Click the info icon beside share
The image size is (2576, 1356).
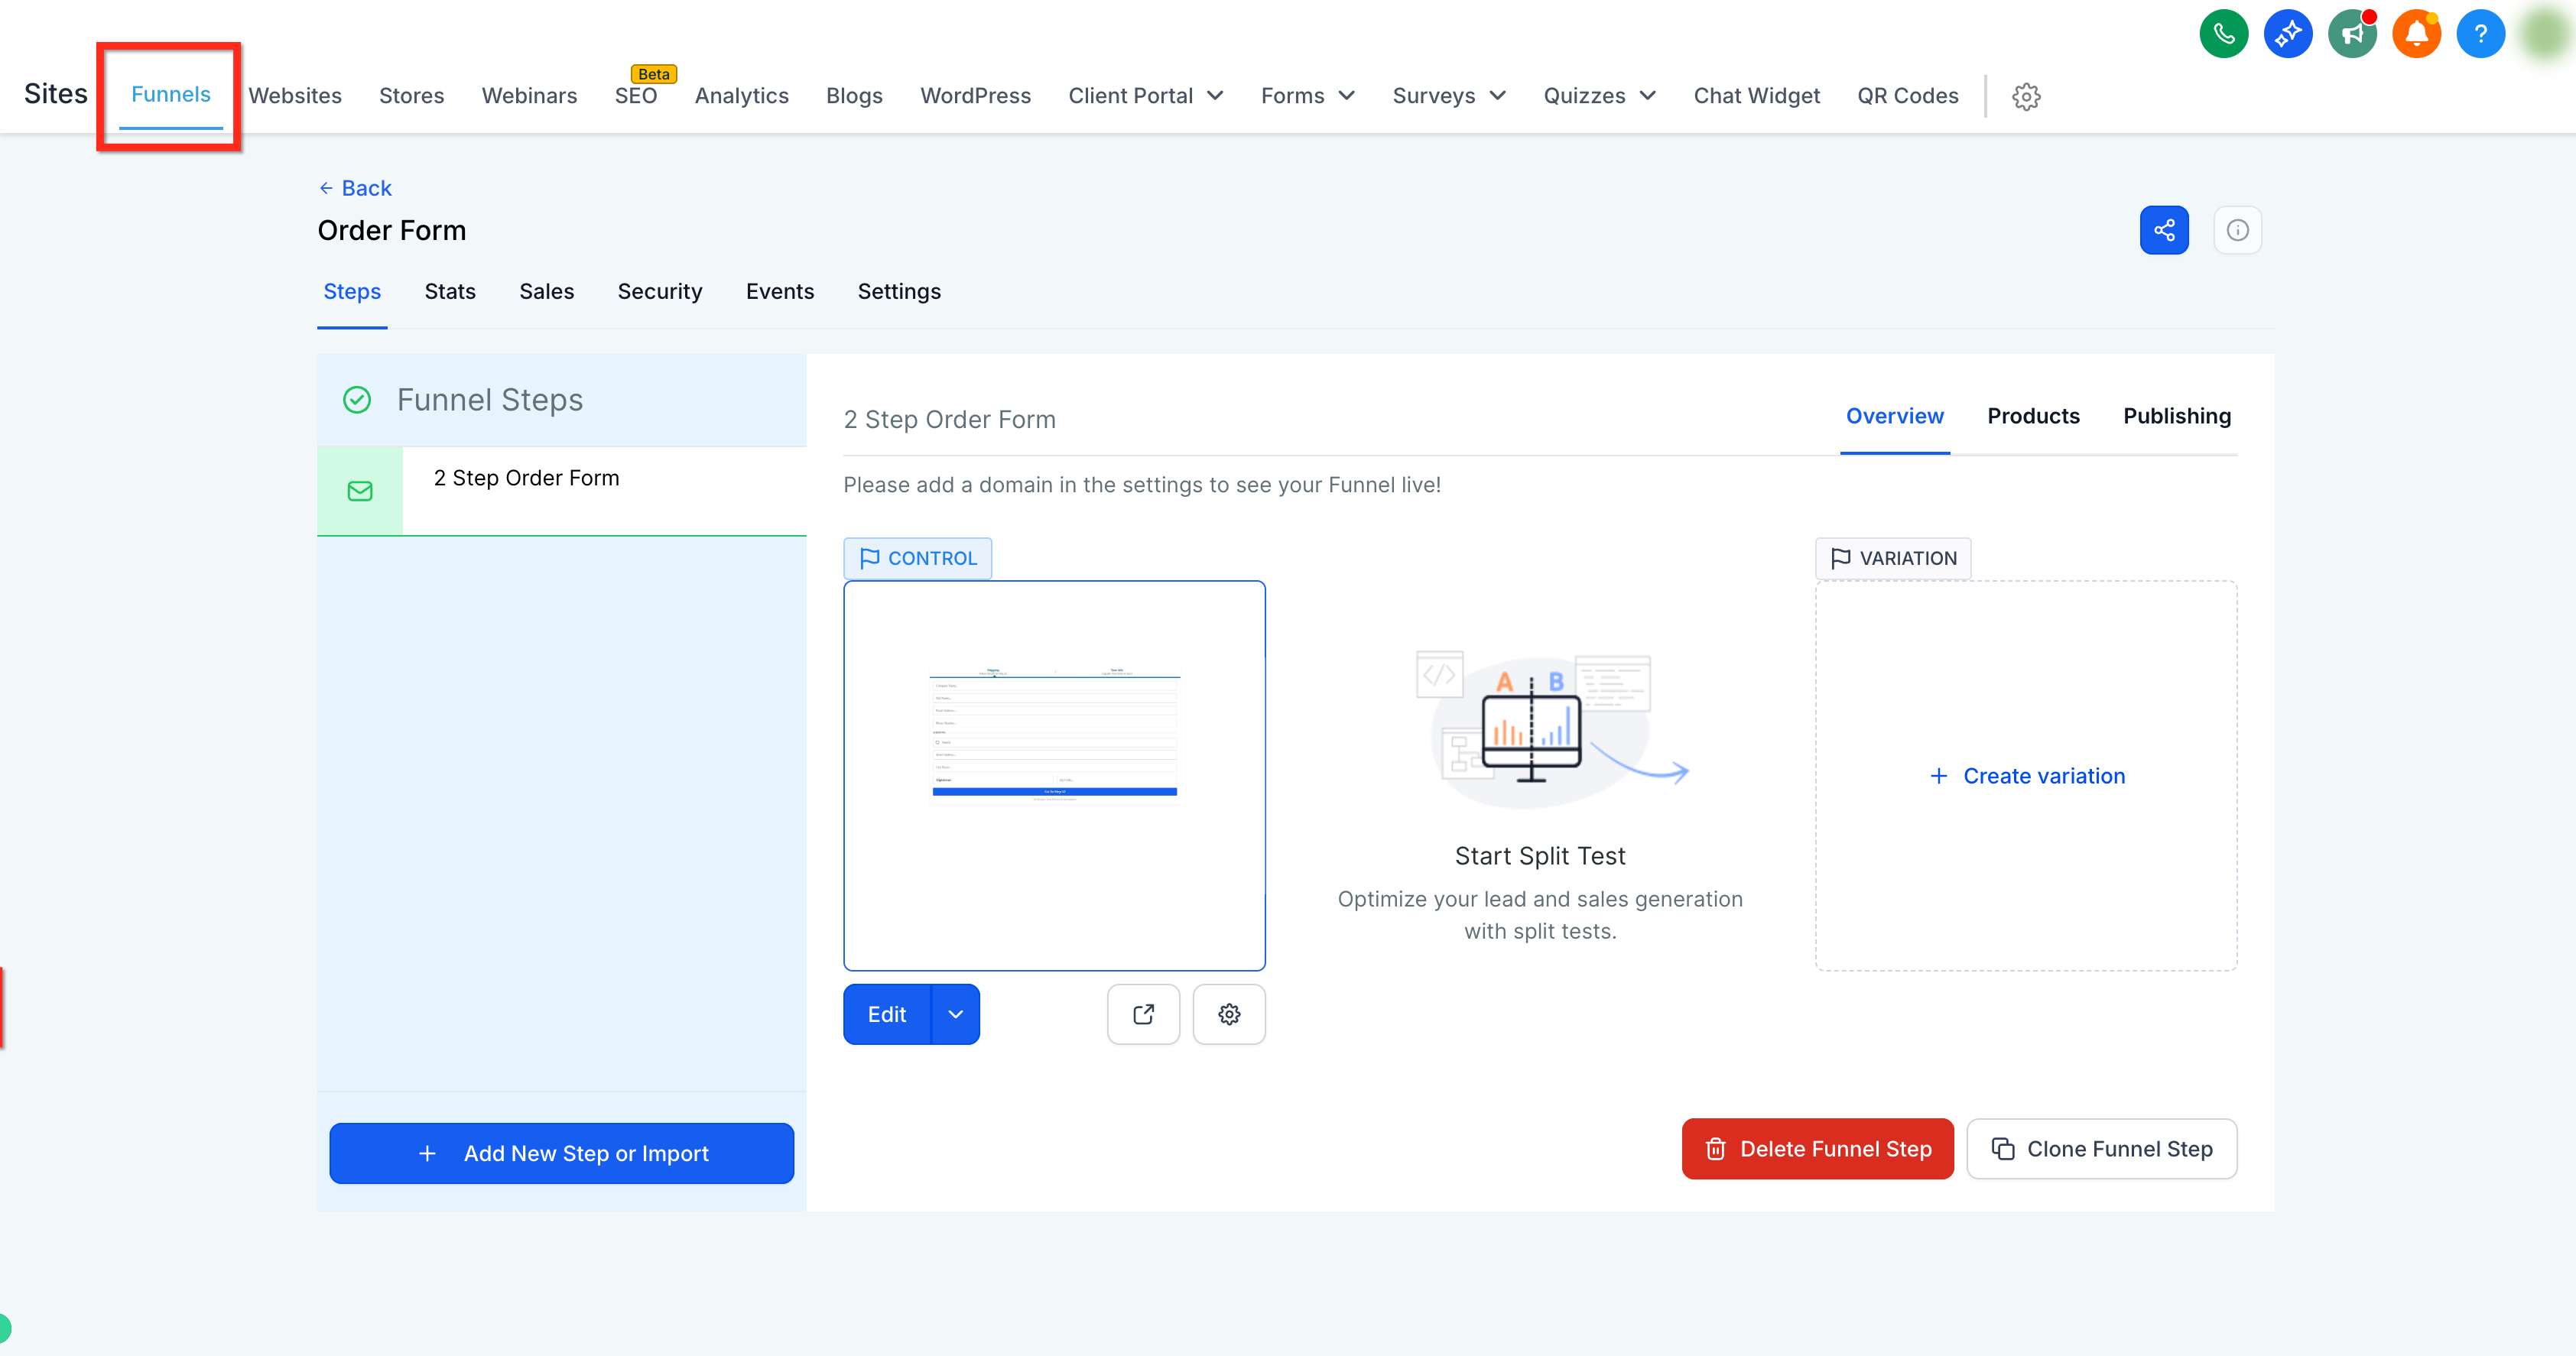[2237, 230]
